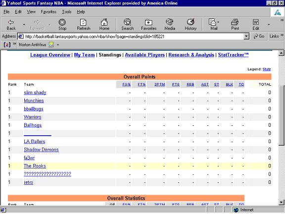Open the Norton AntiVirus dropdown arrow
Image resolution: width=285 pixels, height=214 pixels.
coord(58,45)
